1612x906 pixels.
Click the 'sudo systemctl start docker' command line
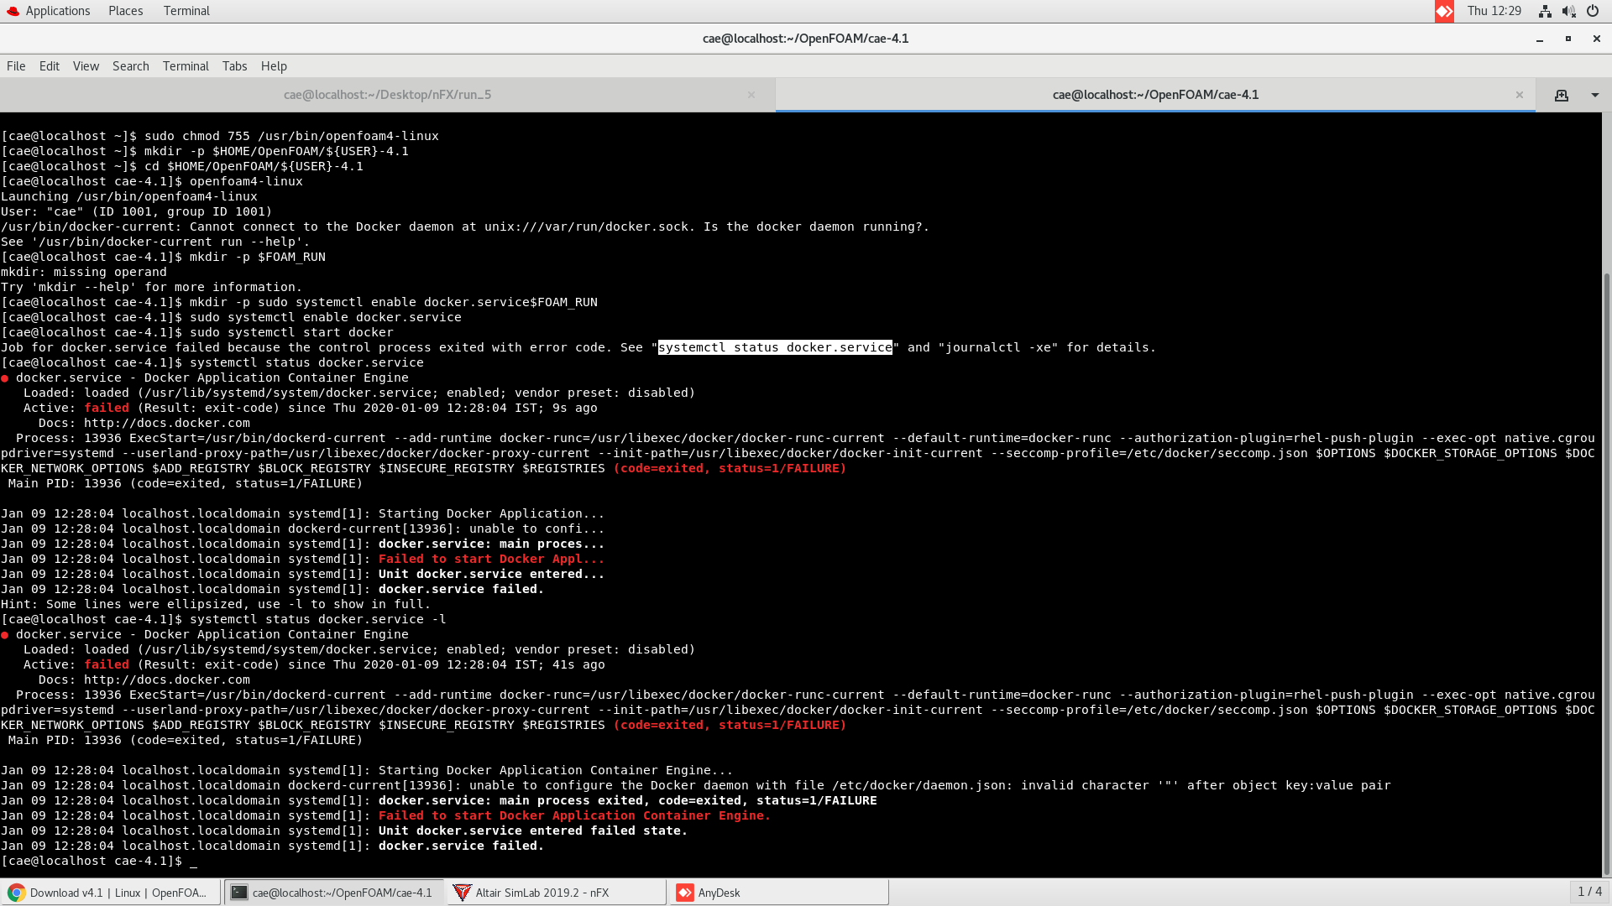(291, 332)
